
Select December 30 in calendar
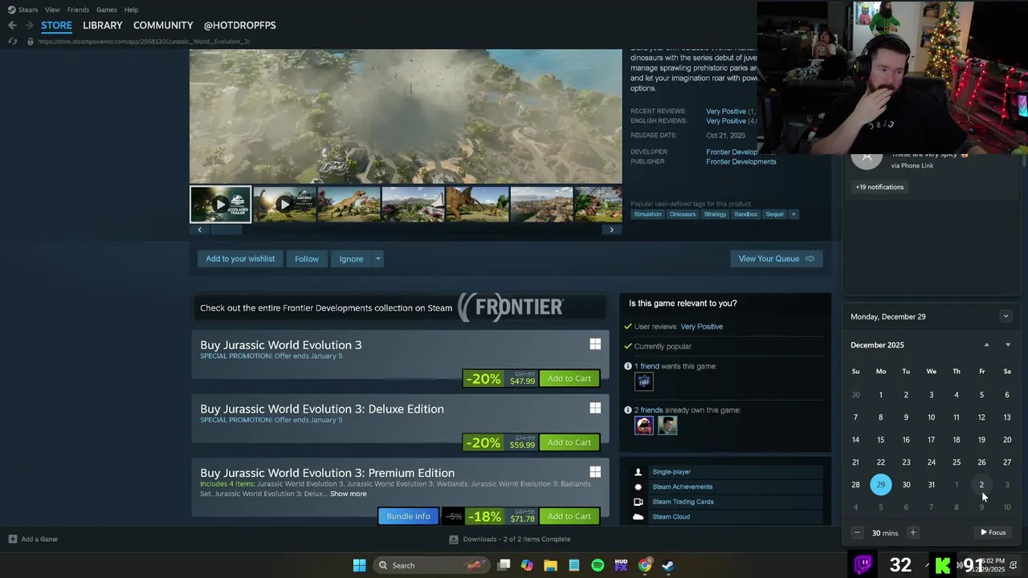tap(906, 485)
